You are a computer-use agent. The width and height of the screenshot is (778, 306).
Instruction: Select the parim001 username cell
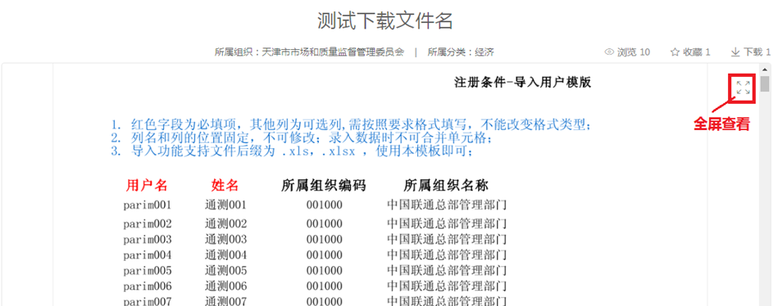148,205
